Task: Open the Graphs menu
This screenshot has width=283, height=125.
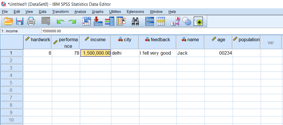Action: (x=98, y=12)
